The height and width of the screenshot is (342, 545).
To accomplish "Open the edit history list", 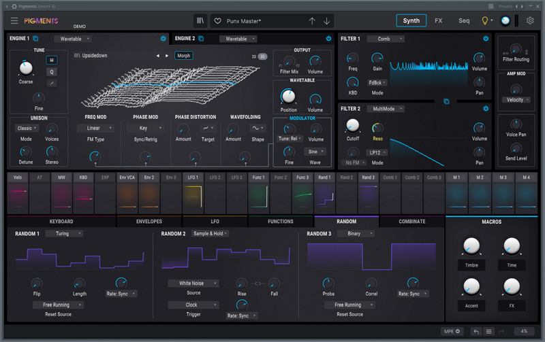I will pyautogui.click(x=488, y=332).
